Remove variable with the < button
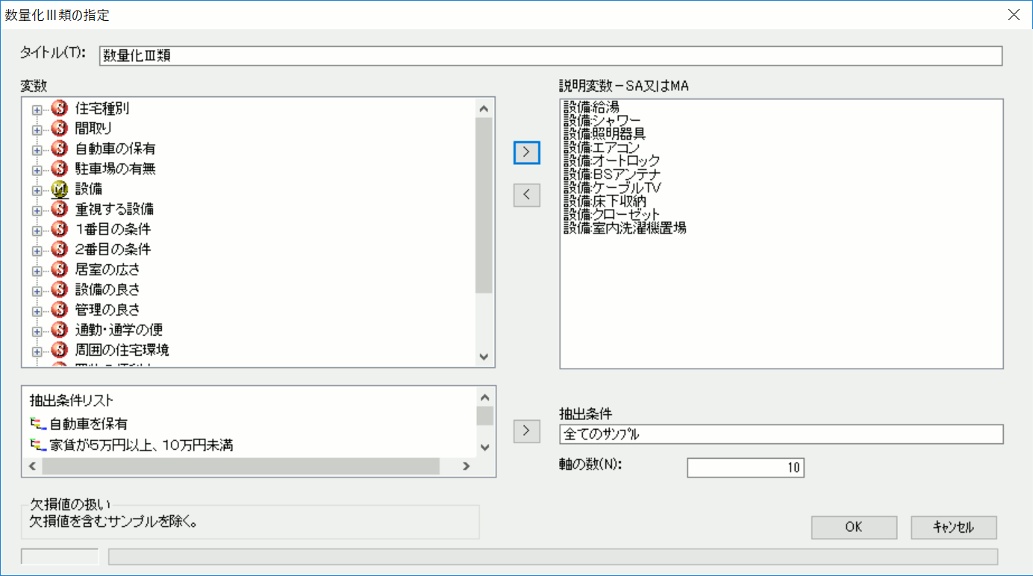1033x576 pixels. [x=527, y=195]
